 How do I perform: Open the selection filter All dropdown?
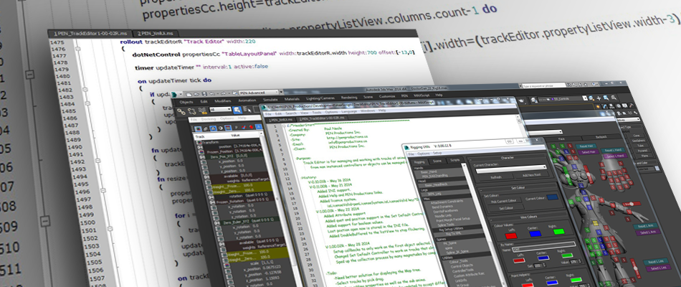(x=220, y=109)
